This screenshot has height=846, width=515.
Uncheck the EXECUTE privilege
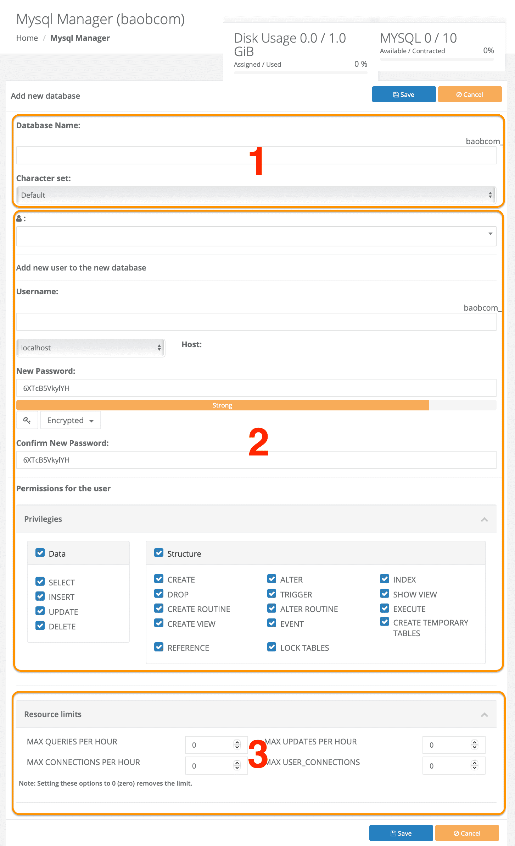pyautogui.click(x=385, y=608)
